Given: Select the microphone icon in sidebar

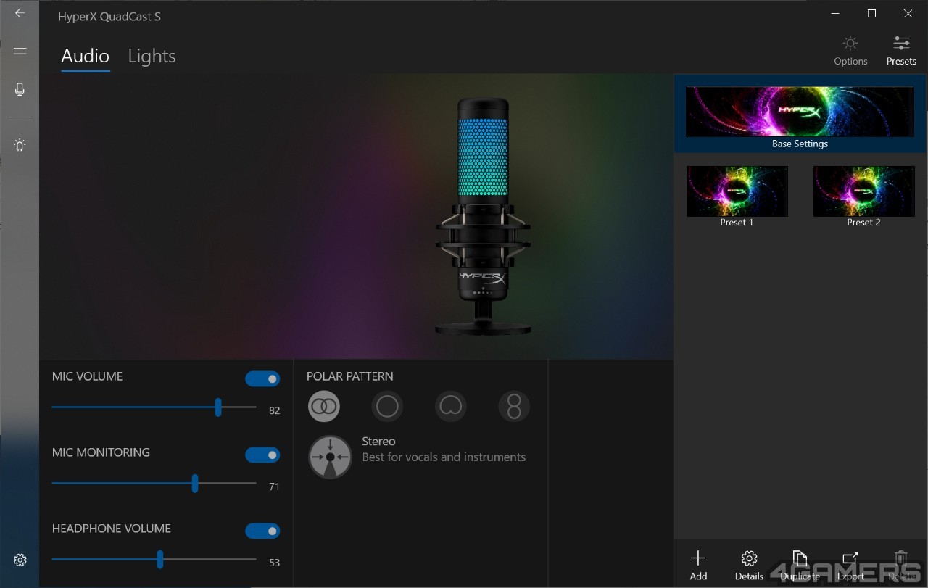Looking at the screenshot, I should [20, 89].
